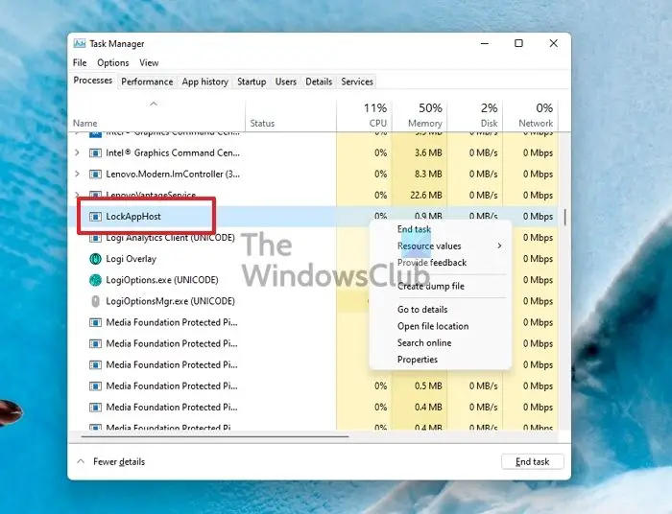Click the vertical scrollbar thumb
The width and height of the screenshot is (672, 514).
[x=564, y=217]
